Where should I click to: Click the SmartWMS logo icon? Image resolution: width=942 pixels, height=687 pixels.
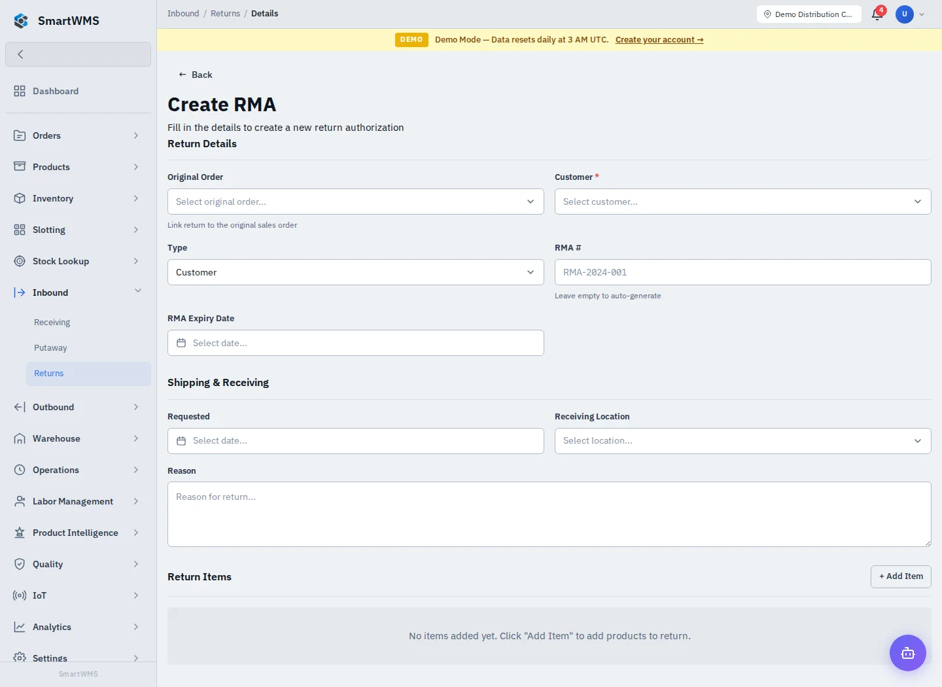pyautogui.click(x=21, y=21)
